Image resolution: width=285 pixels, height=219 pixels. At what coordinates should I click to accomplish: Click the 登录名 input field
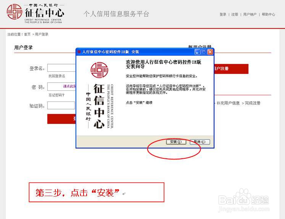pyautogui.click(x=62, y=68)
